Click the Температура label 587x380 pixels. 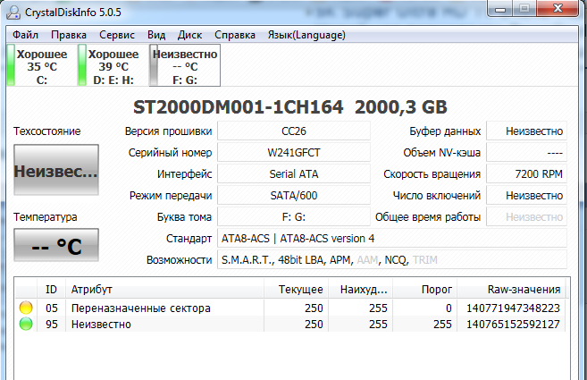click(46, 217)
